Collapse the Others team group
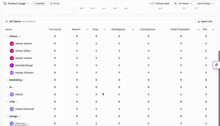 tap(7, 36)
